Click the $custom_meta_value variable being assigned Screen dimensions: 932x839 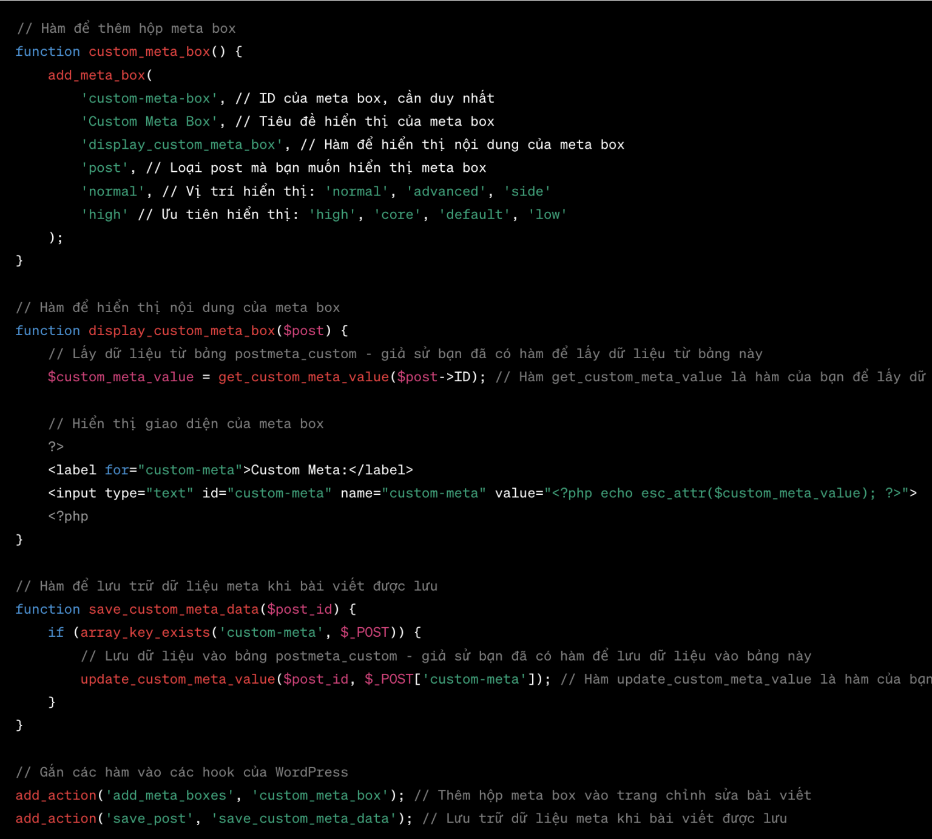tap(120, 377)
